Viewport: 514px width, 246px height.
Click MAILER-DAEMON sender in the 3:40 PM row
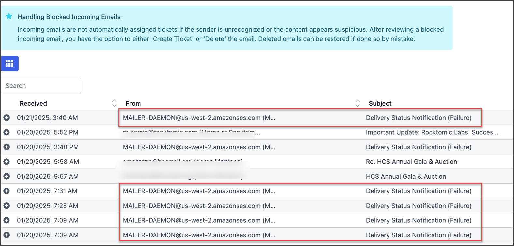pyautogui.click(x=199, y=147)
